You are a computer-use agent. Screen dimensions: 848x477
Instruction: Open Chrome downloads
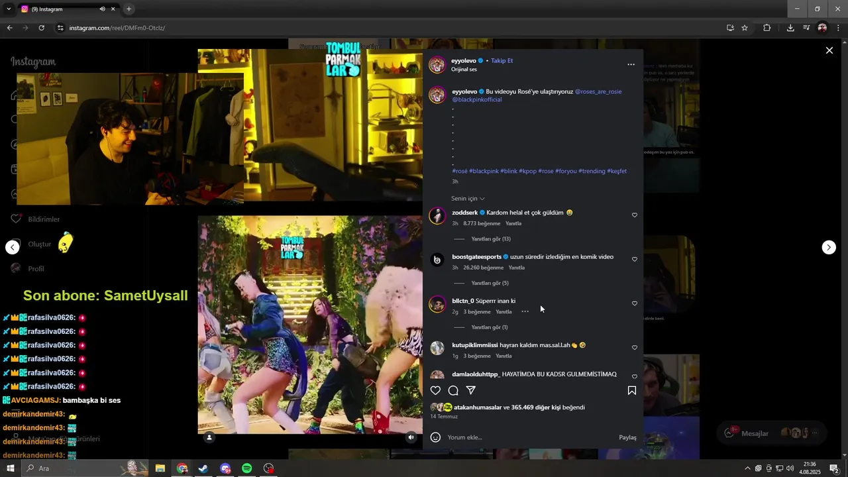point(790,28)
